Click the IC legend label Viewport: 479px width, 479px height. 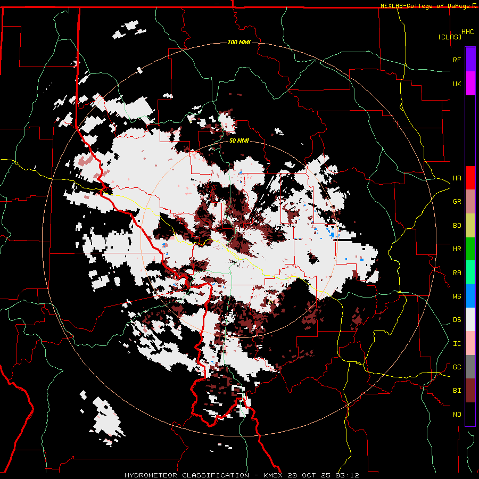[457, 344]
